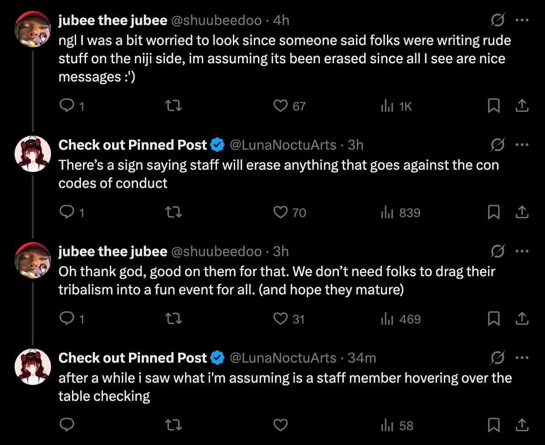Click the Grok icon on the codes of conduct tweet
Viewport: 545px width, 445px height.
[497, 145]
